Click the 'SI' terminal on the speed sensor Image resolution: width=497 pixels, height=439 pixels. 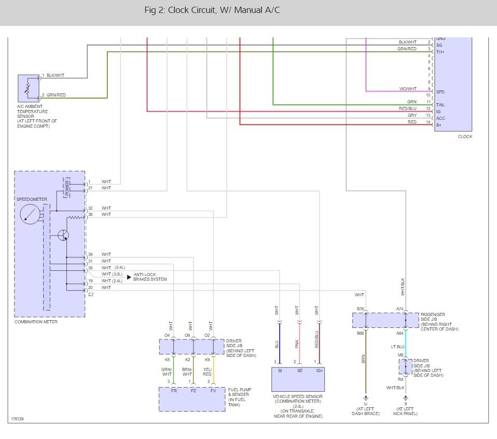tap(280, 371)
